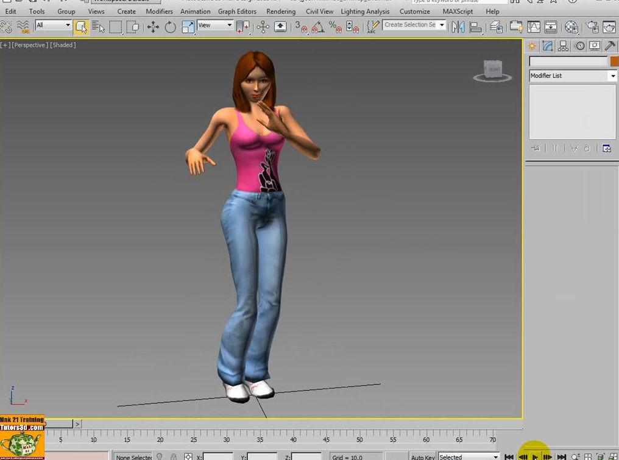Switch to the Utilities panel hammer tab

(610, 46)
